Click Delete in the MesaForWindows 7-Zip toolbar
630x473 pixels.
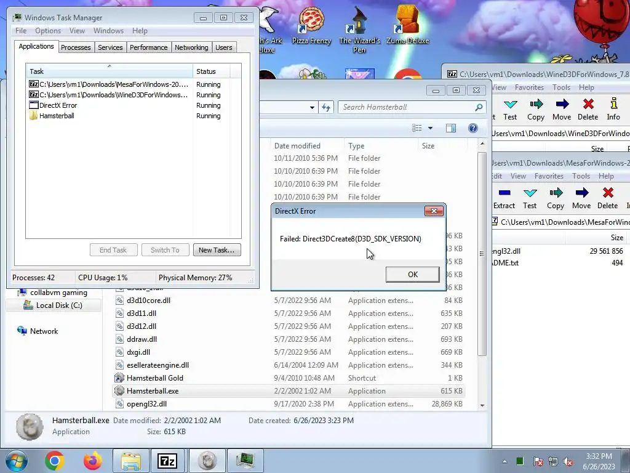[x=607, y=198]
